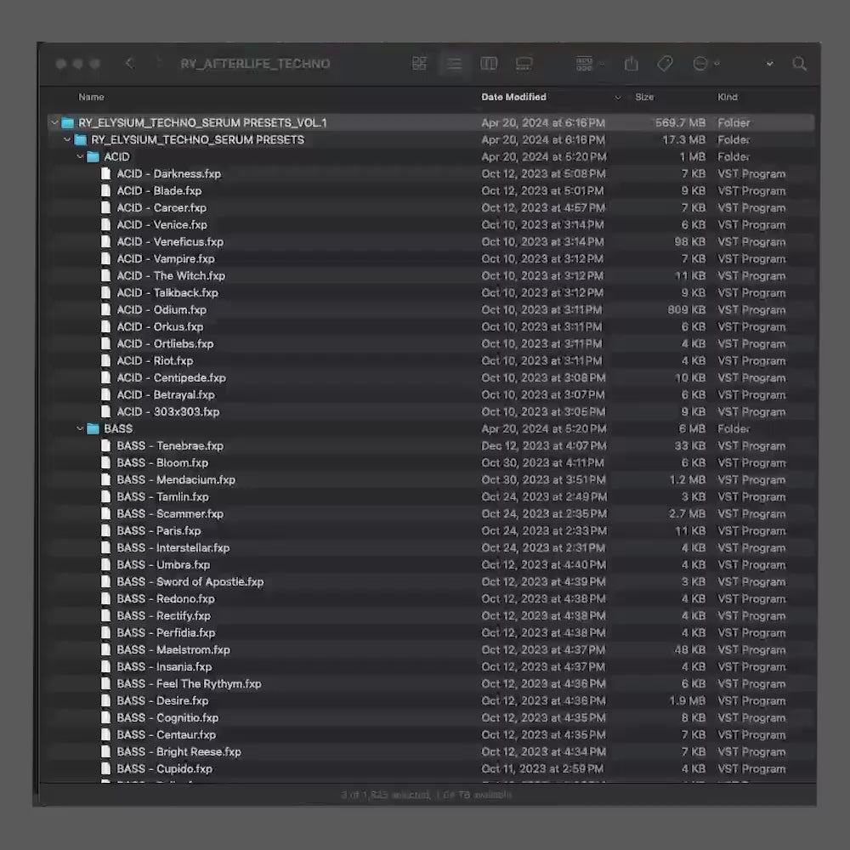Collapse RY_ELYSIUM_TECHNO_SERUM PRESETS_VOL.1 folder
The width and height of the screenshot is (850, 850).
[54, 122]
